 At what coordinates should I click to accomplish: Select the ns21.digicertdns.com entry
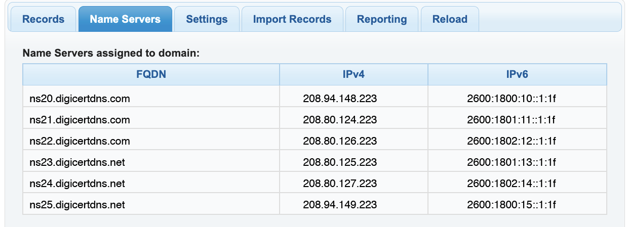click(x=80, y=120)
